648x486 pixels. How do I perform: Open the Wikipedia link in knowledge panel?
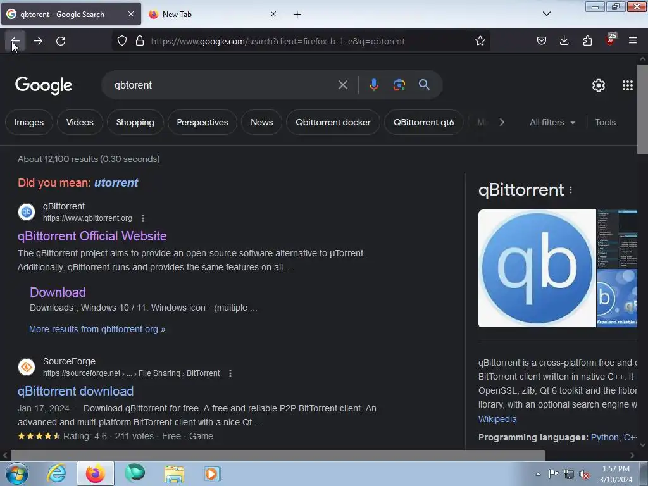point(497,419)
